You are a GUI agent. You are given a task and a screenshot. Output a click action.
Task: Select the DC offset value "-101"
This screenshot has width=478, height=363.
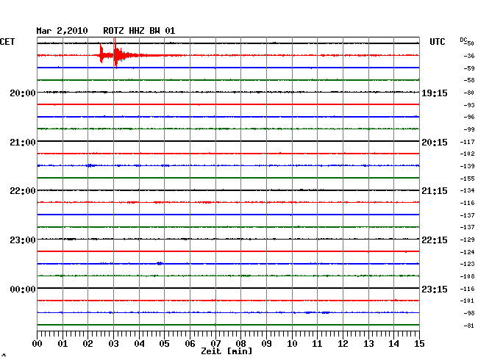pyautogui.click(x=467, y=301)
